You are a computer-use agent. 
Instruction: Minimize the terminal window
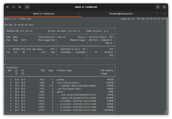point(13,7)
